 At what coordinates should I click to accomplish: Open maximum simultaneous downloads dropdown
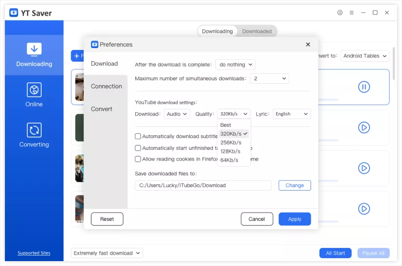point(269,78)
